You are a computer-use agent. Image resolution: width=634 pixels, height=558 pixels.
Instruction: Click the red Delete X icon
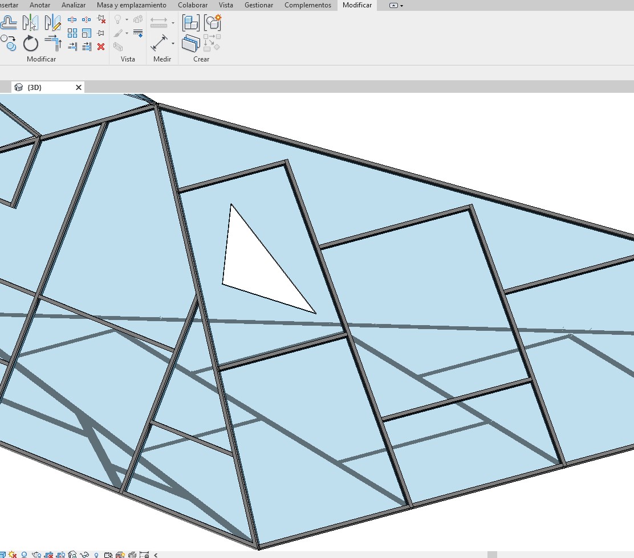coord(101,47)
